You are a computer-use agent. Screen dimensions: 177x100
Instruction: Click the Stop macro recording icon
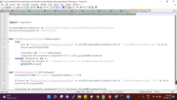pos(84,7)
